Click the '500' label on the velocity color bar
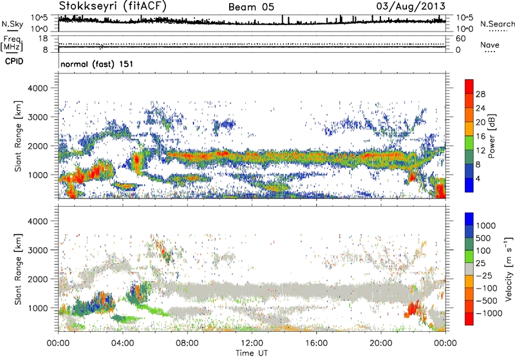515x357 pixels. 483,238
